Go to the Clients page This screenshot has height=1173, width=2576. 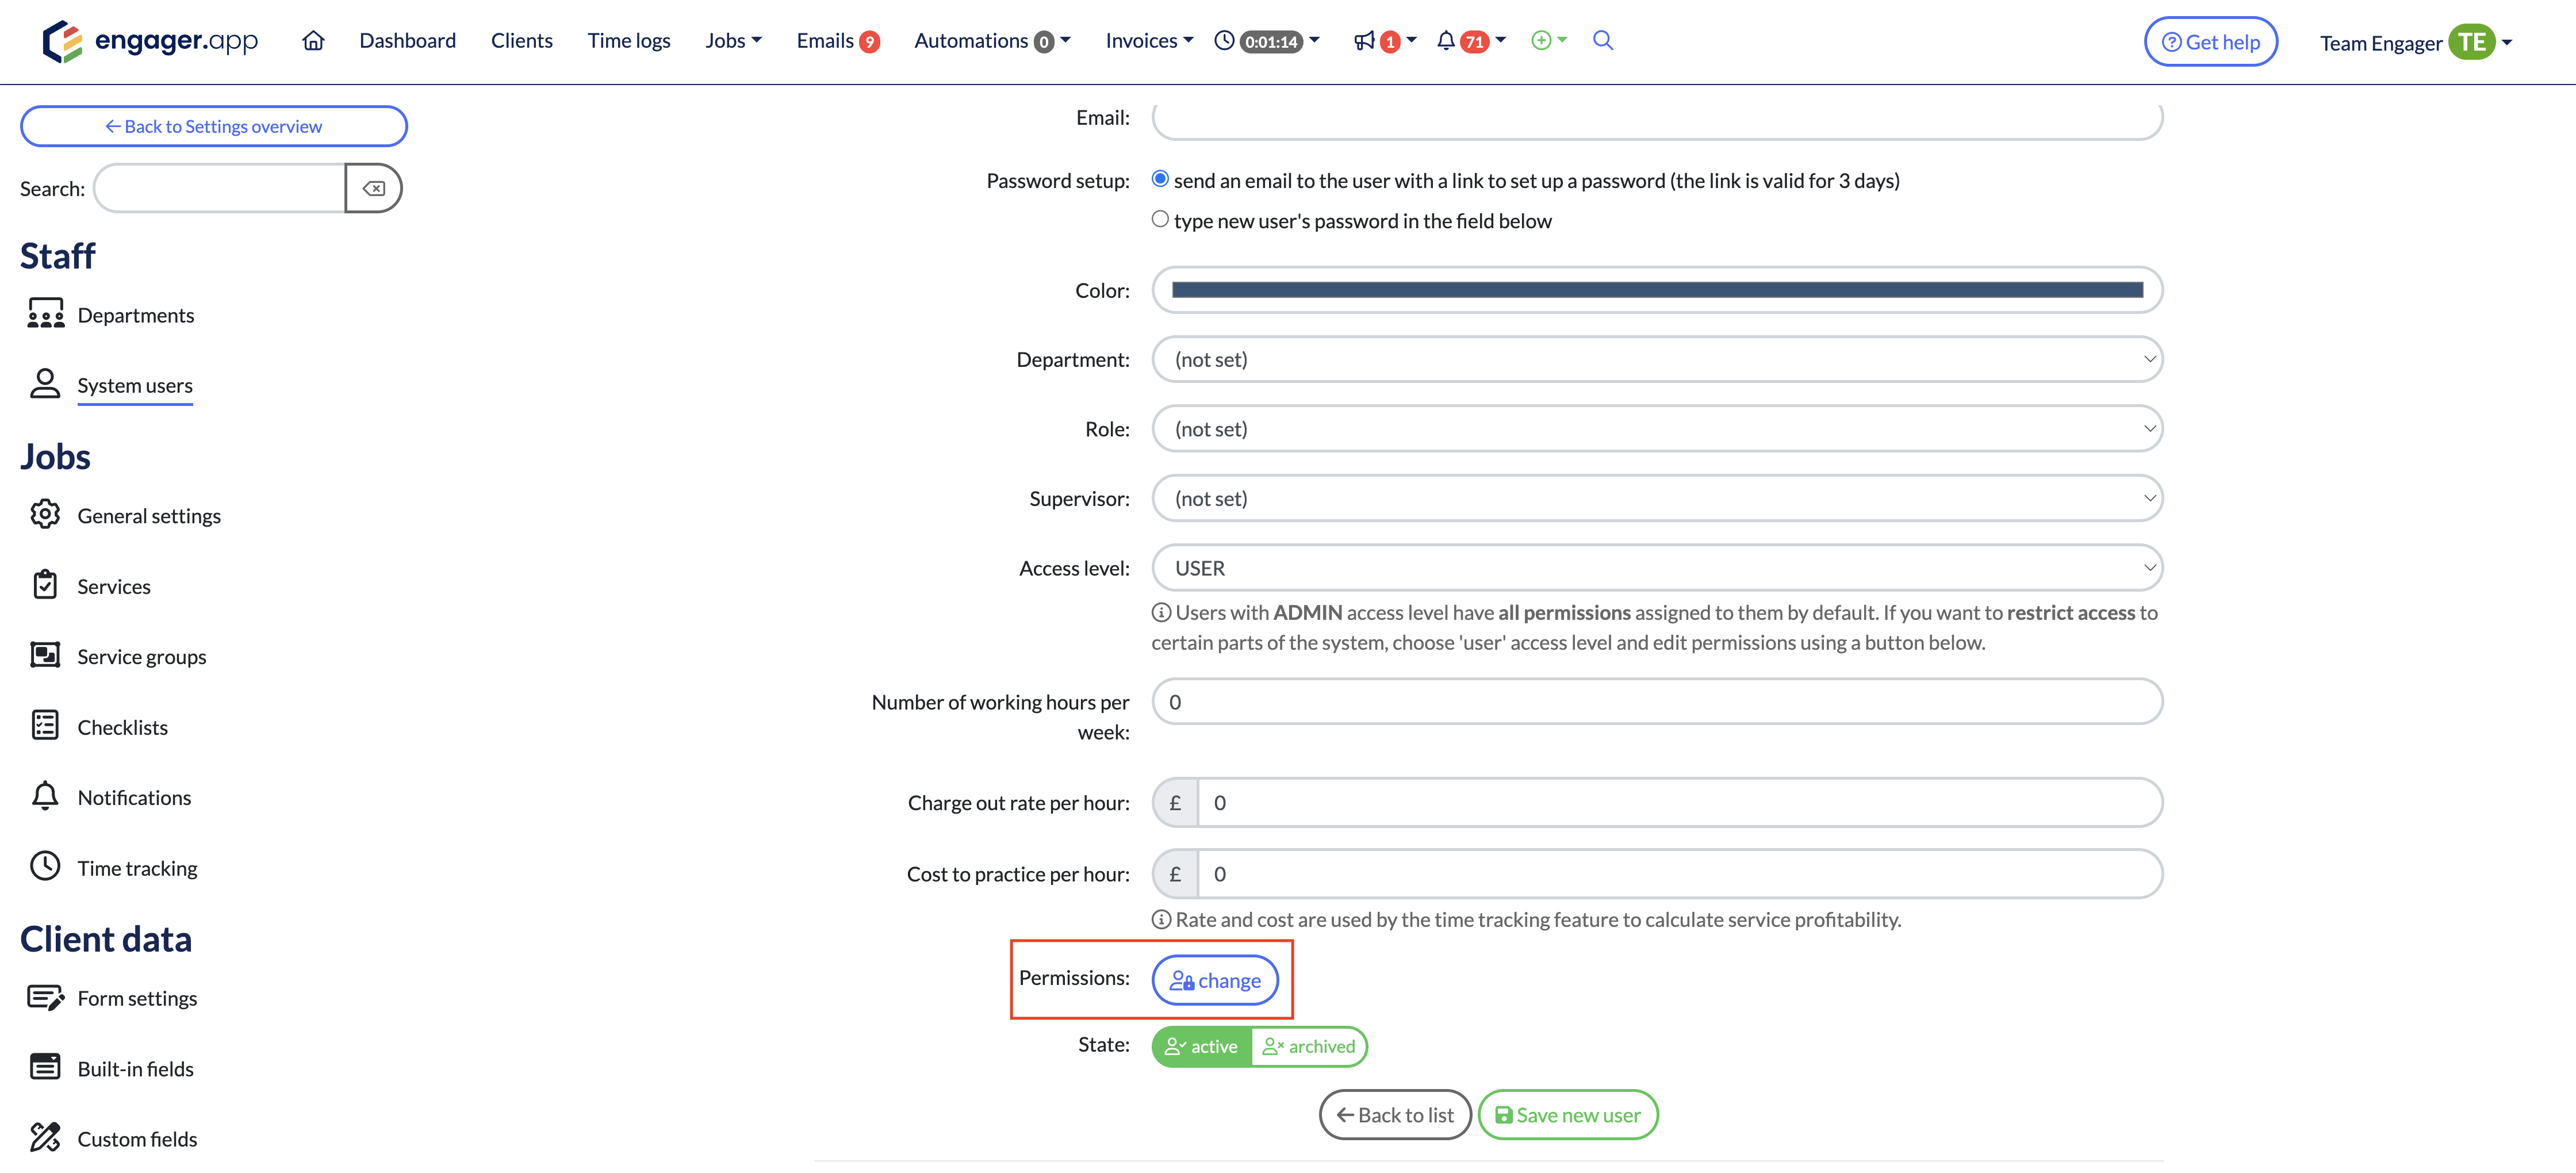tap(521, 41)
